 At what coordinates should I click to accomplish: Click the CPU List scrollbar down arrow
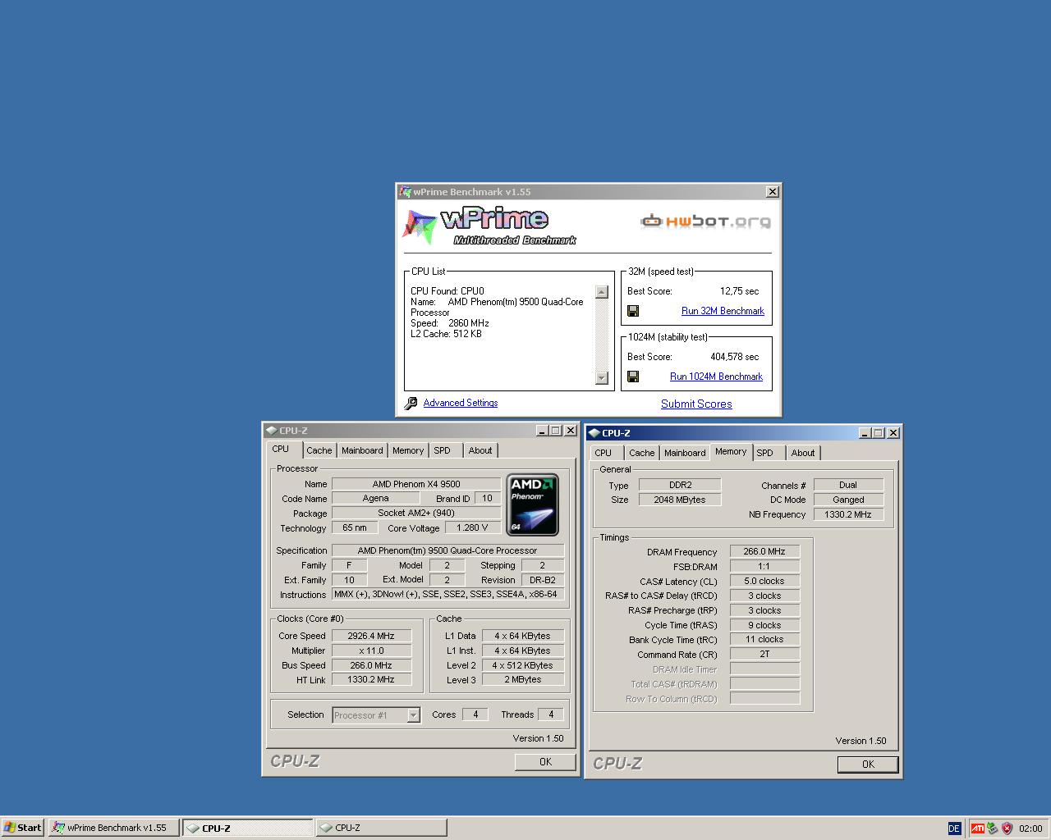coord(602,378)
